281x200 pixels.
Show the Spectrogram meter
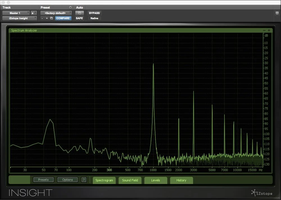[x=104, y=180]
